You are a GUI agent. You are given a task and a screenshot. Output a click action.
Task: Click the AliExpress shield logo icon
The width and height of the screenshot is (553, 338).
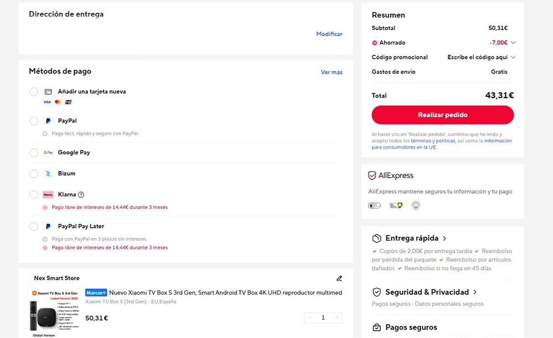(372, 176)
